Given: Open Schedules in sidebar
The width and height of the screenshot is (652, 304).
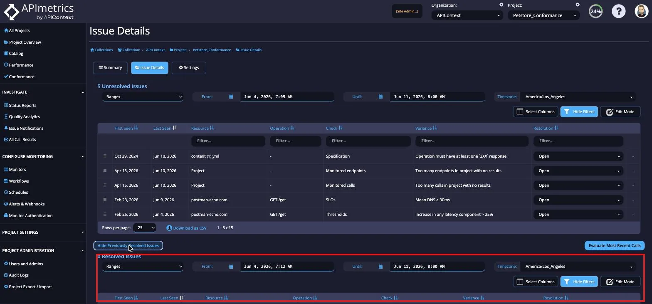Looking at the screenshot, I should pyautogui.click(x=16, y=192).
